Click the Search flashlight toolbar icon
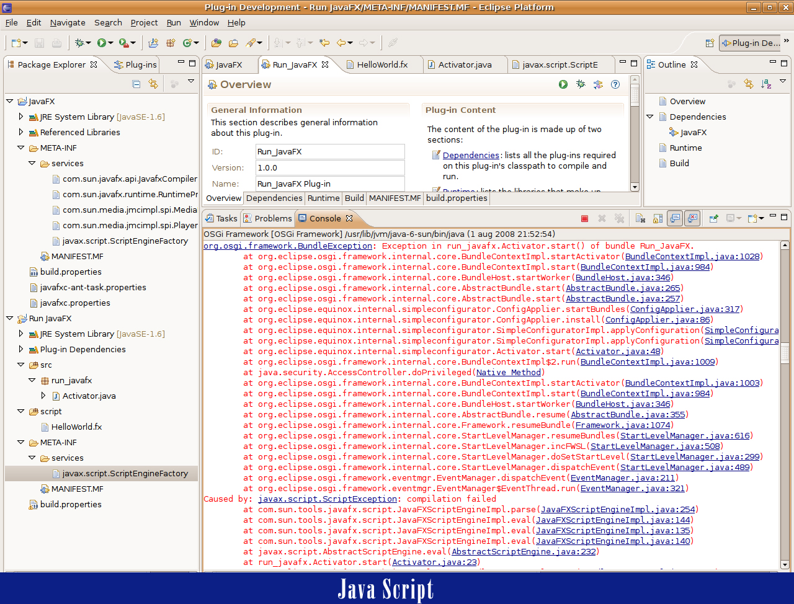 pos(251,43)
